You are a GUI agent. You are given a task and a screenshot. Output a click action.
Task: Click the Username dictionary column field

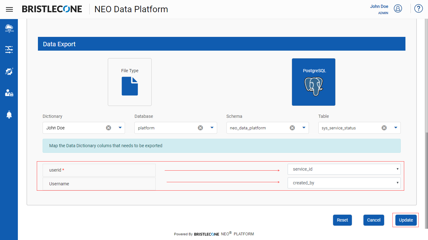click(x=99, y=184)
